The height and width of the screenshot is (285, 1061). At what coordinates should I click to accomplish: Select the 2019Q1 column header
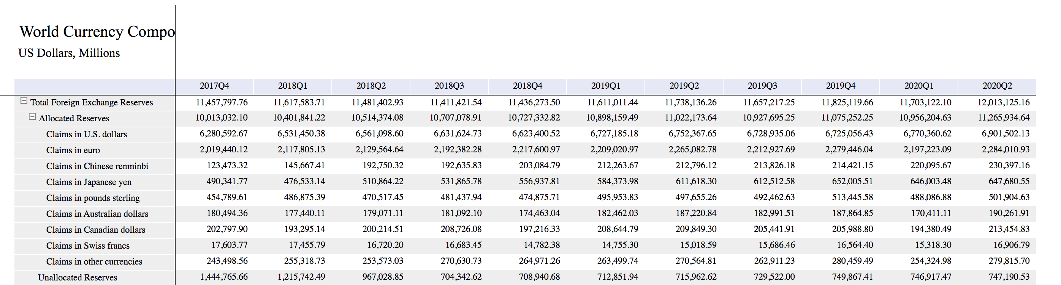[605, 86]
